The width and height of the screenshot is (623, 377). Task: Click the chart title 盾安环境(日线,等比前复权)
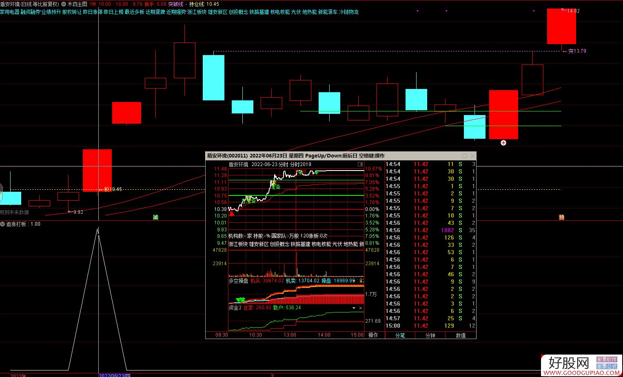click(30, 4)
